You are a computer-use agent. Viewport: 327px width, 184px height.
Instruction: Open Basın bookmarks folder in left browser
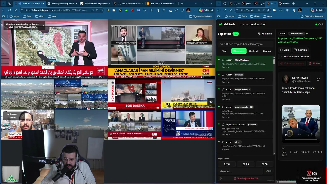tap(27, 16)
